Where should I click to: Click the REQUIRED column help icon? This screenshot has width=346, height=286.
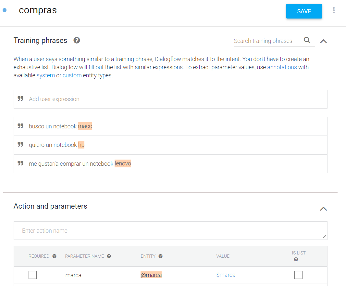coord(54,256)
